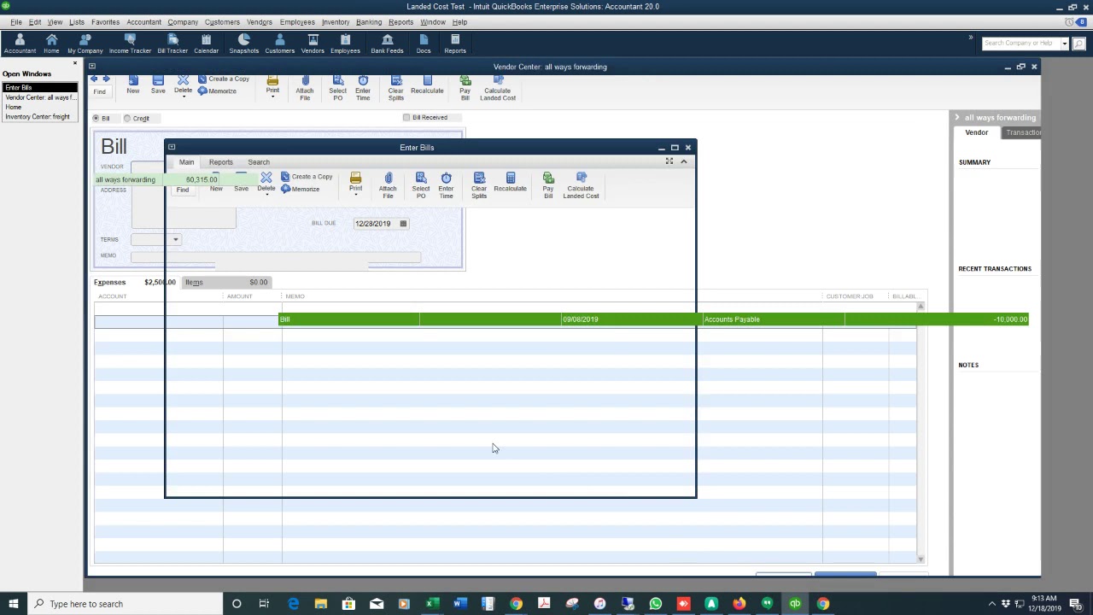Expand the Delete arrow in the upper toolbar
This screenshot has width=1093, height=615.
tap(183, 97)
